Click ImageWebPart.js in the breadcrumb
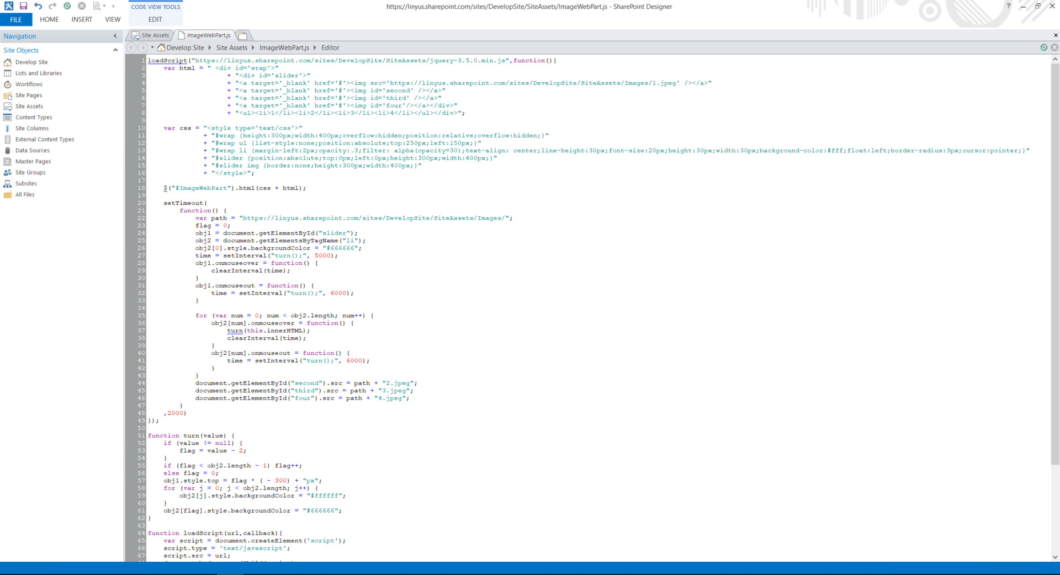This screenshot has height=575, width=1060. pyautogui.click(x=284, y=48)
